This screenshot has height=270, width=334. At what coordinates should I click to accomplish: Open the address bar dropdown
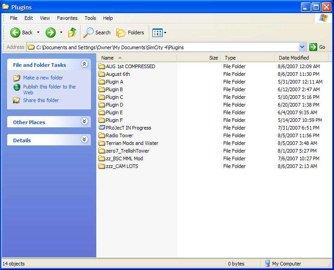click(x=302, y=47)
